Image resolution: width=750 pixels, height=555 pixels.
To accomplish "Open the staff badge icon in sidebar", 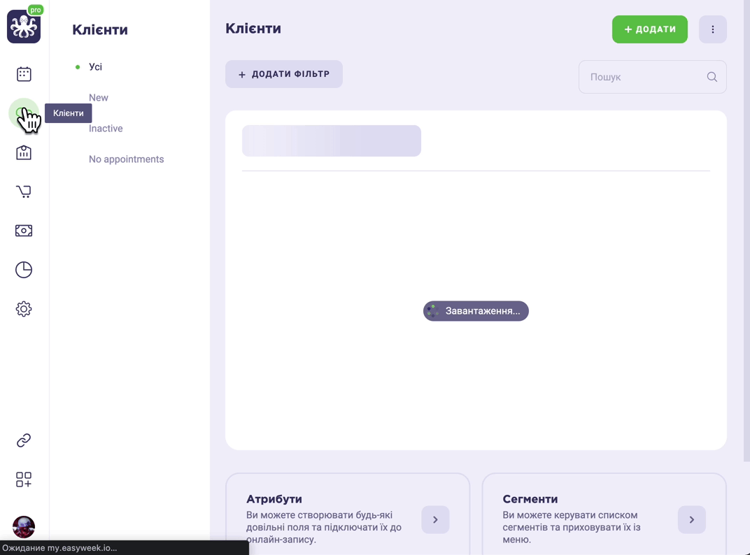I will click(24, 152).
